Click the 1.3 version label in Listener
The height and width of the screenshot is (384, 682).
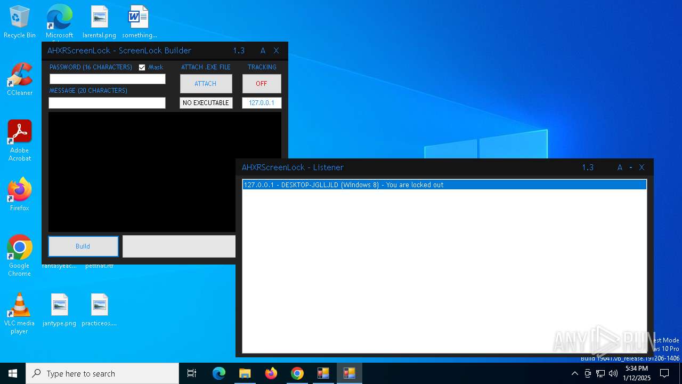point(588,167)
